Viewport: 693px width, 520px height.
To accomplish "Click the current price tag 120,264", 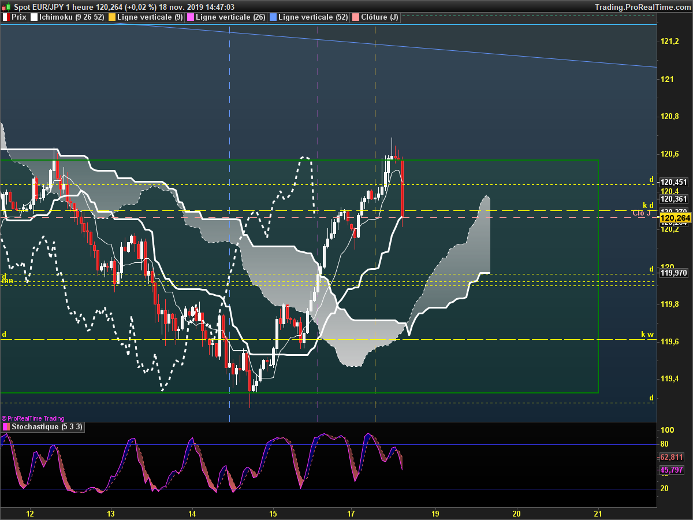I will click(x=675, y=218).
